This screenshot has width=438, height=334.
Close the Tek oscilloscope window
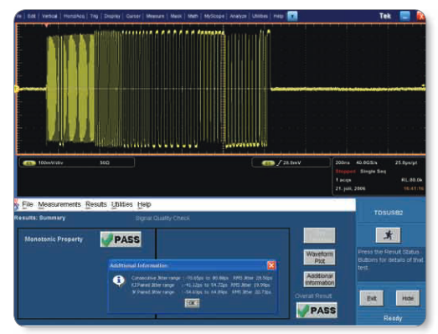(420, 16)
